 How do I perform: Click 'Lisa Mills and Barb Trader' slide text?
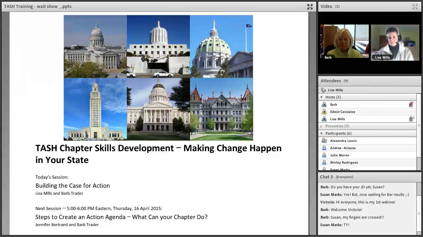click(59, 193)
